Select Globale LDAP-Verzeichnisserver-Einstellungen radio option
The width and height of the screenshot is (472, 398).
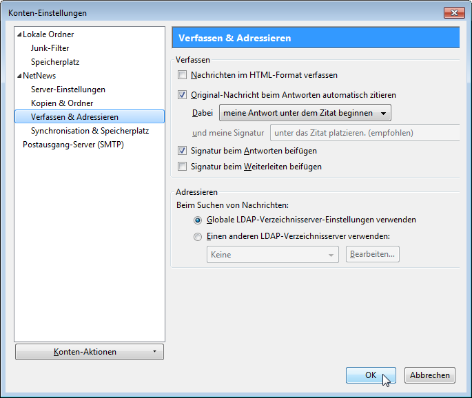coord(198,220)
